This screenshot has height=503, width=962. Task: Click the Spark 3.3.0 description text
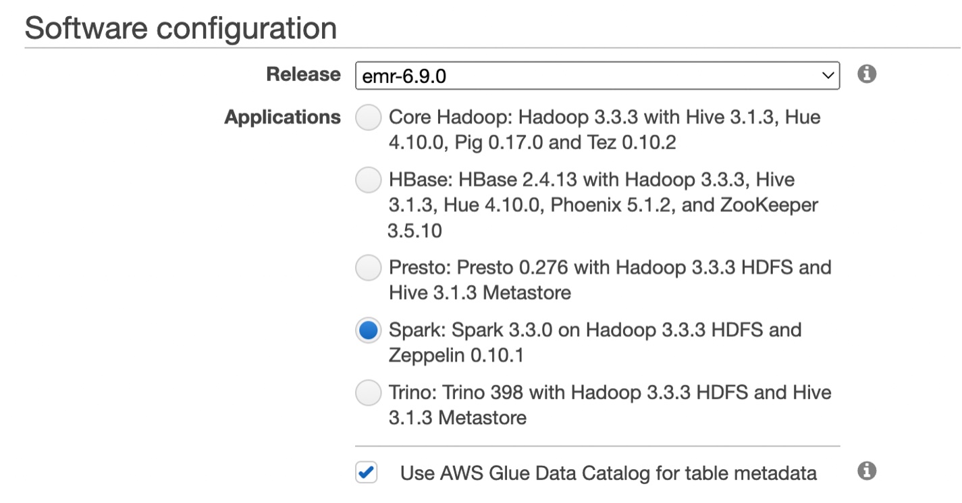[x=595, y=342]
